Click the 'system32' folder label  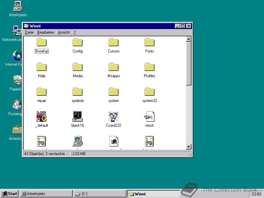coord(149,101)
